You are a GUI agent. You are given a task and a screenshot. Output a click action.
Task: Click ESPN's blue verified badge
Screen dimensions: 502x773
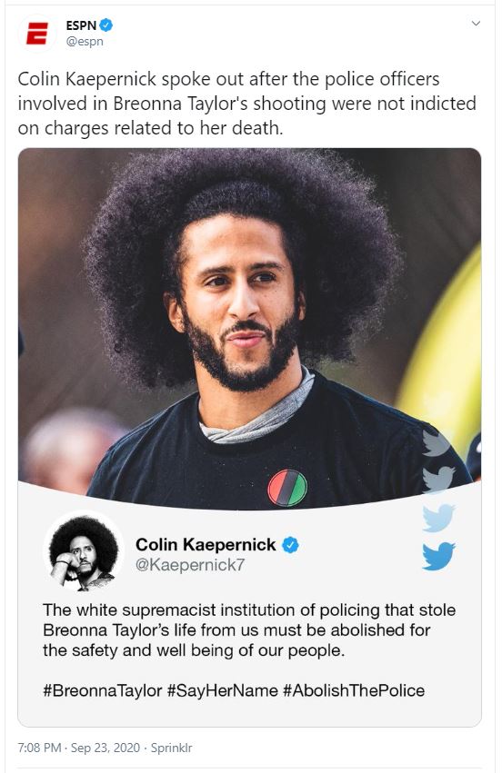(x=105, y=25)
